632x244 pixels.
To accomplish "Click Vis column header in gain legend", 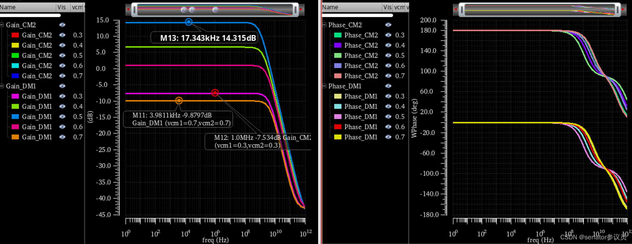I will point(63,7).
